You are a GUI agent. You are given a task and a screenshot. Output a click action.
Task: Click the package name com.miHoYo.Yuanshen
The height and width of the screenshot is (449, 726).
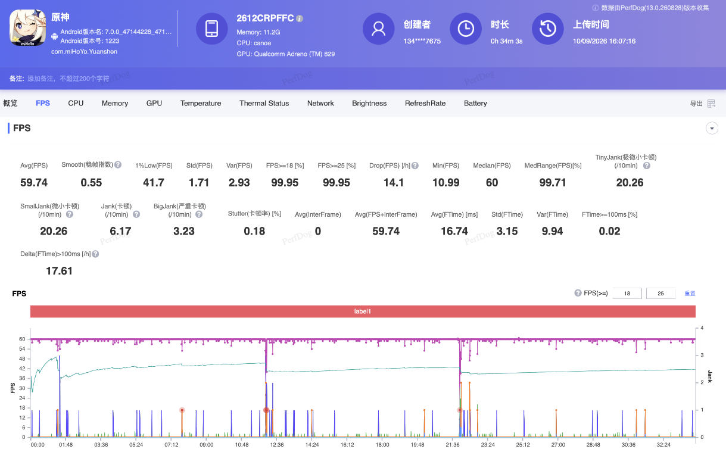(x=83, y=51)
